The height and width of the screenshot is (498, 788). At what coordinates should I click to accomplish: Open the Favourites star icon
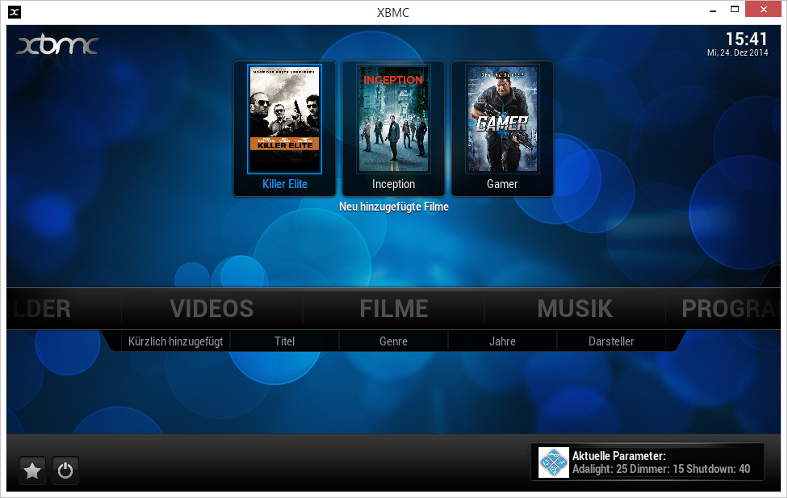point(32,471)
